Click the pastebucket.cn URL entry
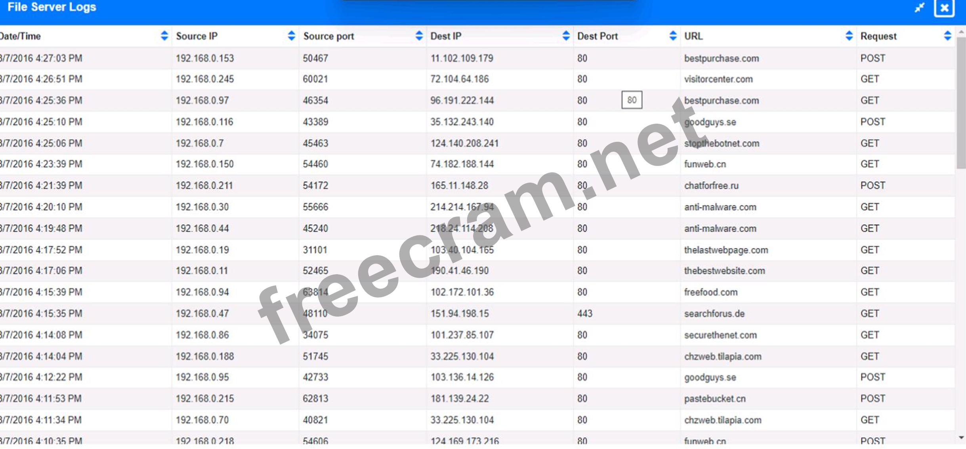The width and height of the screenshot is (966, 449). (715, 398)
